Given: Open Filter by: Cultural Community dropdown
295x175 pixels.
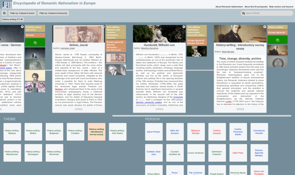Looking at the screenshot, I should (x=53, y=13).
